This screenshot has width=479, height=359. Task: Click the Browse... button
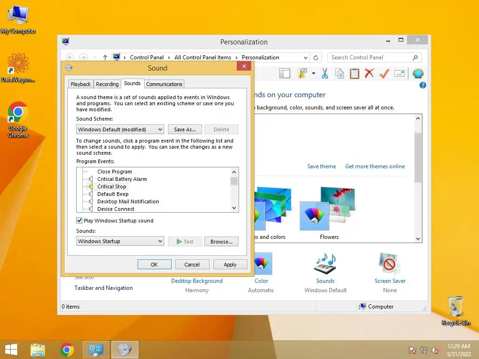click(221, 242)
